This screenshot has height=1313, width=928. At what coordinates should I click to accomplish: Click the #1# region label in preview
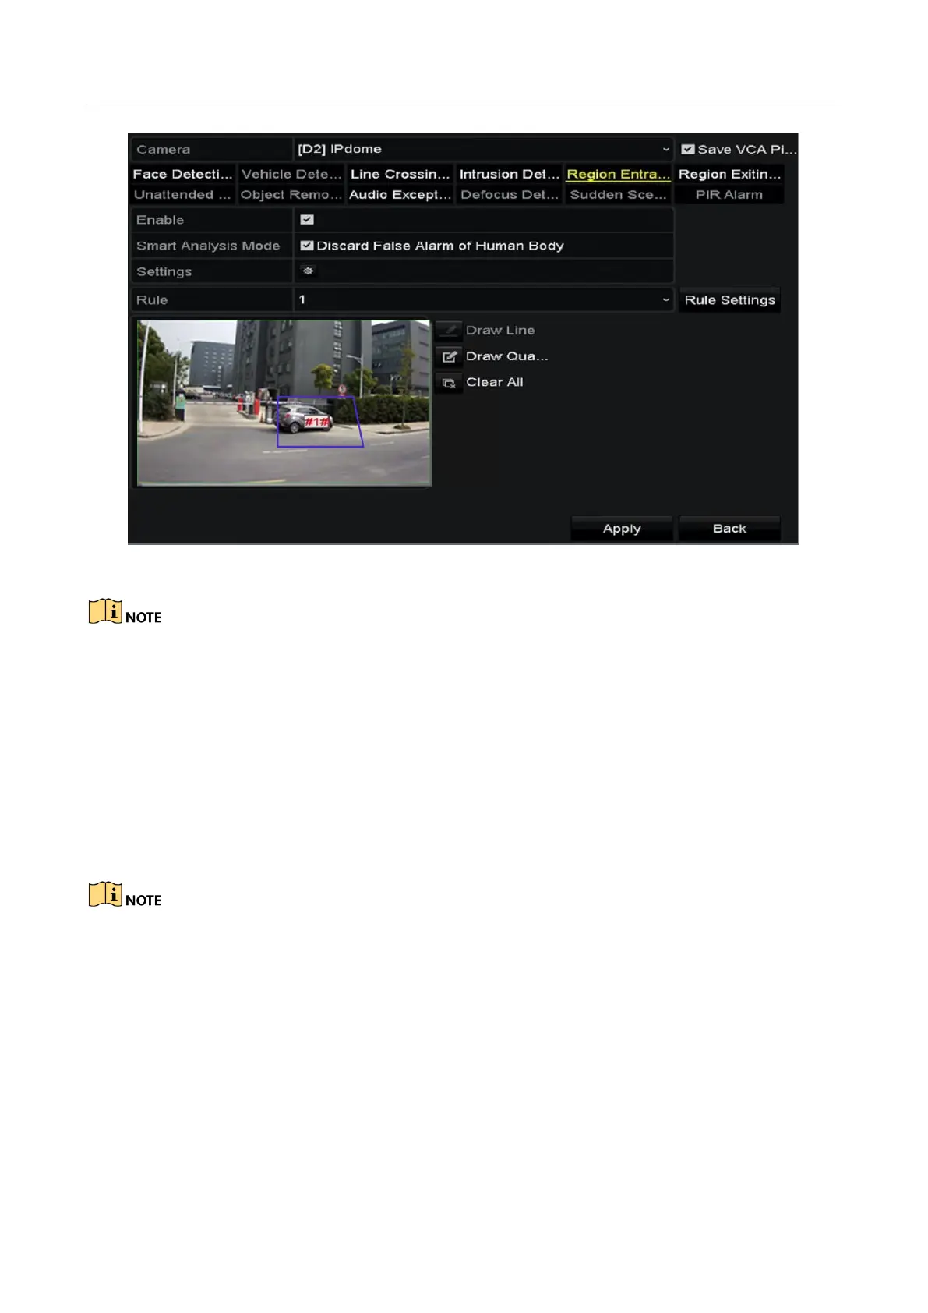(x=316, y=422)
